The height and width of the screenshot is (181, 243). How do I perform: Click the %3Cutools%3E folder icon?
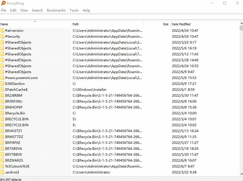(x=2, y=166)
